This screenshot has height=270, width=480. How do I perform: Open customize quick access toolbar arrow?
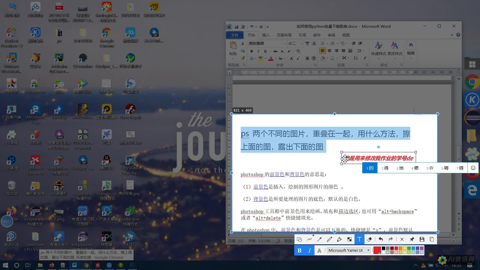pyautogui.click(x=267, y=26)
